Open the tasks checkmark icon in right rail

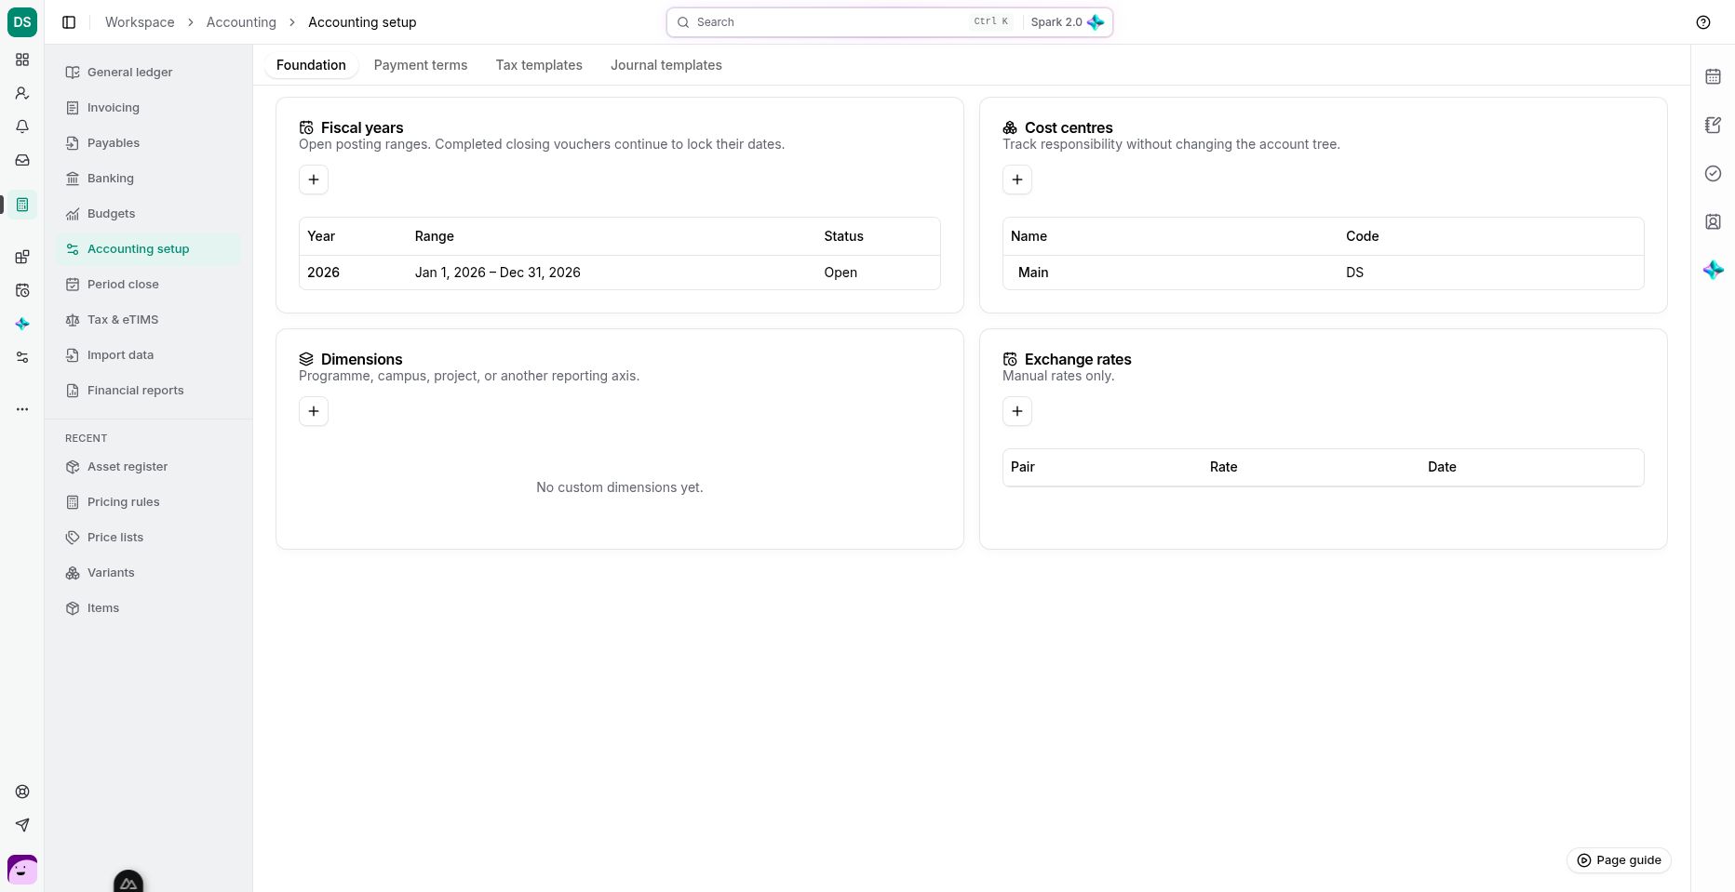click(1713, 173)
